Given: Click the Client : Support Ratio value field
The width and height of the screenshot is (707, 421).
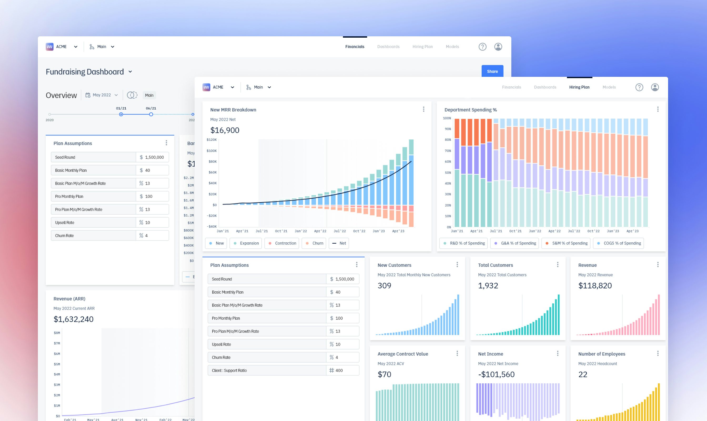Looking at the screenshot, I should [x=342, y=370].
